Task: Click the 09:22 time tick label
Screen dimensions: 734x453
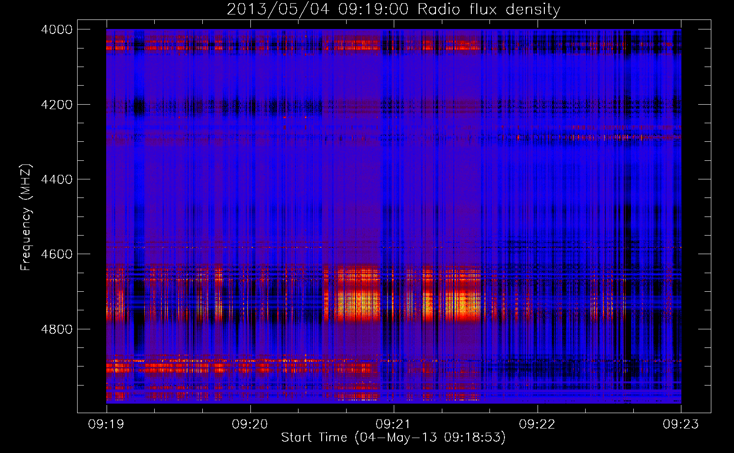Action: (537, 424)
